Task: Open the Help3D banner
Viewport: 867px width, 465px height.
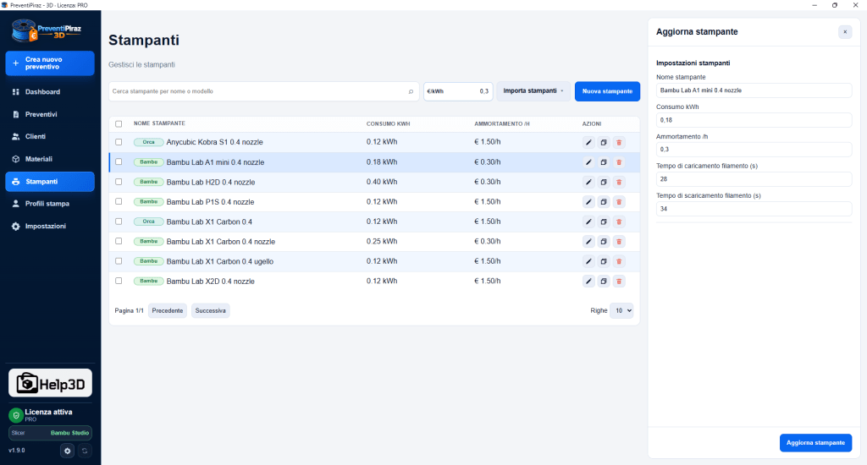Action: click(50, 383)
